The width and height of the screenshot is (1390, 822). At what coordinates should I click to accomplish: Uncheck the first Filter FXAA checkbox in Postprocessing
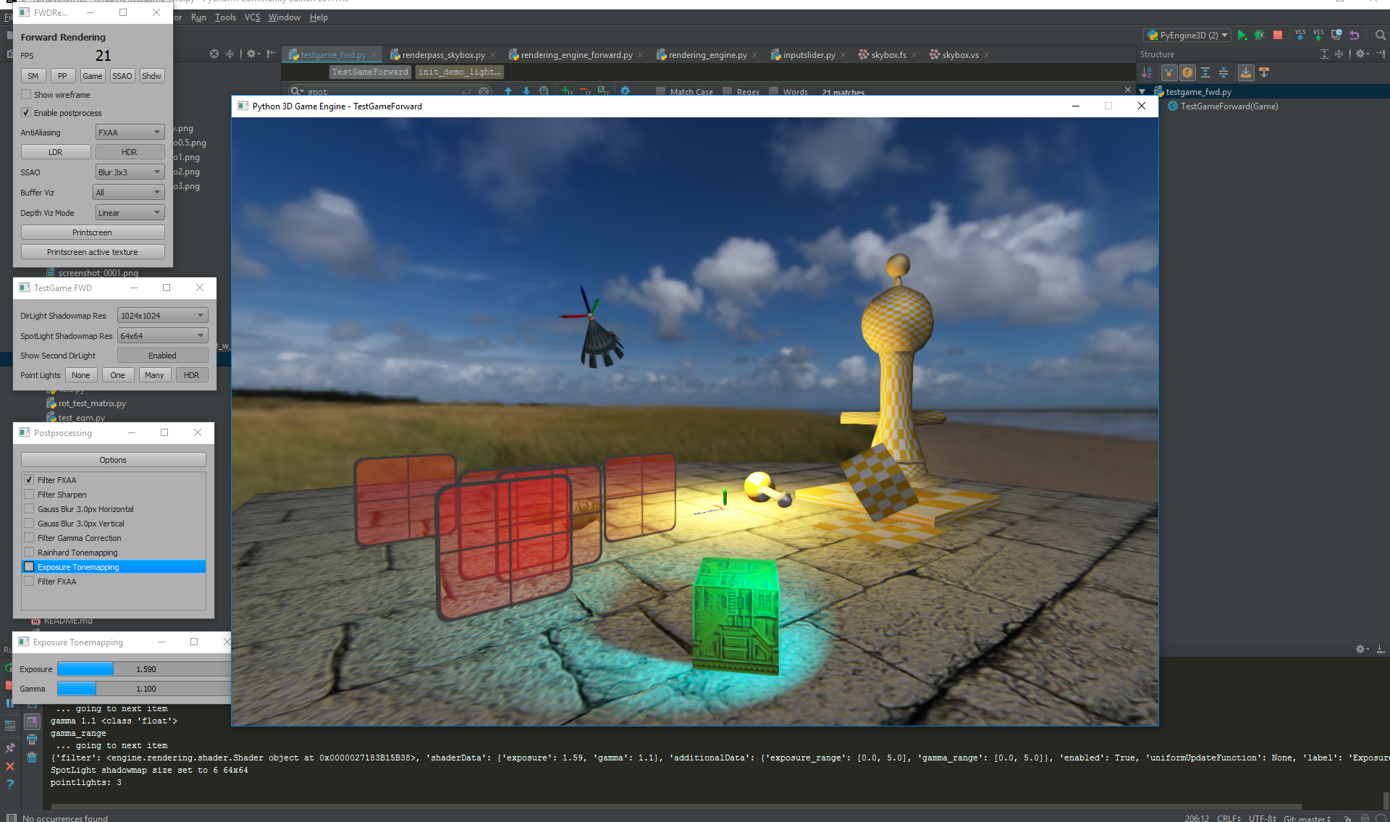coord(29,479)
